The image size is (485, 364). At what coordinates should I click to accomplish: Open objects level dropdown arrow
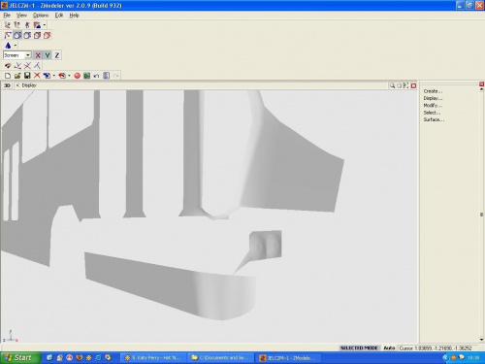point(45,25)
